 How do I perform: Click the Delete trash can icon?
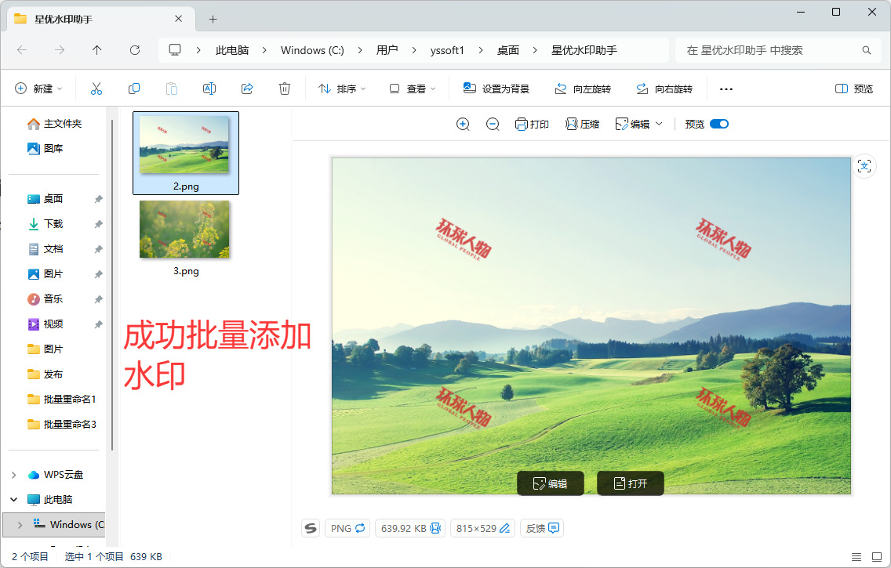pyautogui.click(x=285, y=89)
